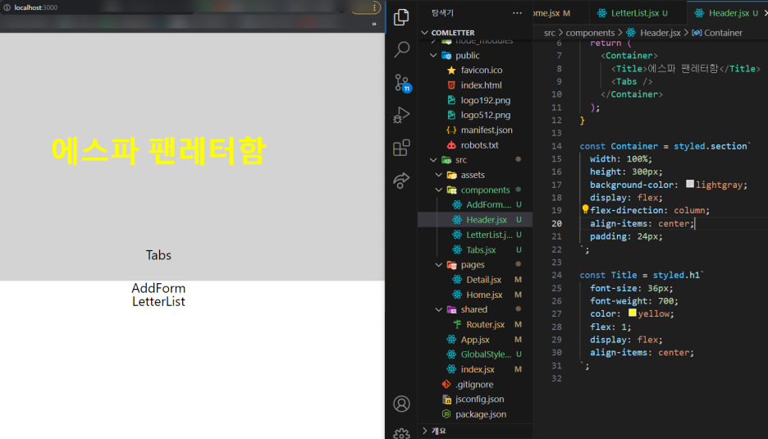Open the Explorer view in activity bar
This screenshot has width=768, height=439.
point(401,17)
